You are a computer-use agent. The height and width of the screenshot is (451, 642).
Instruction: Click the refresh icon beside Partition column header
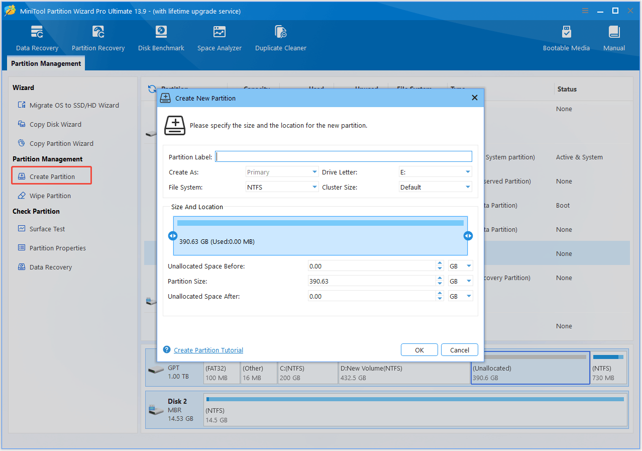(x=152, y=89)
